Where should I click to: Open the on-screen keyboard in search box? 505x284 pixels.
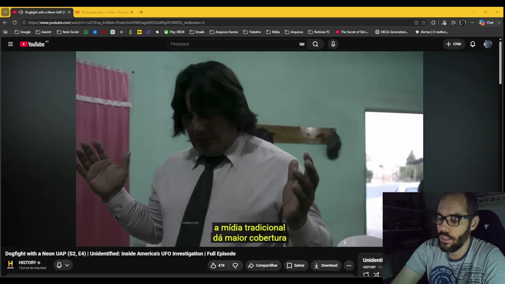(302, 44)
